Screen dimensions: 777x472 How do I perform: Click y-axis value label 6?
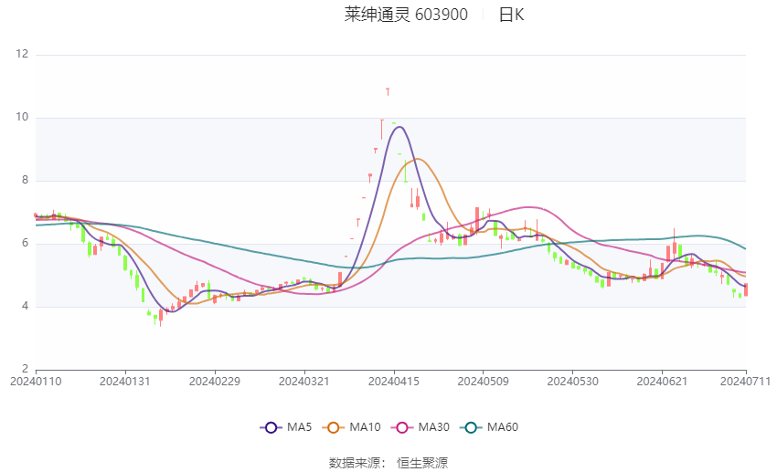(x=26, y=243)
